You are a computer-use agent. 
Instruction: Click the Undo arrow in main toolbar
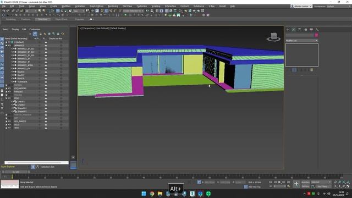tap(4, 11)
